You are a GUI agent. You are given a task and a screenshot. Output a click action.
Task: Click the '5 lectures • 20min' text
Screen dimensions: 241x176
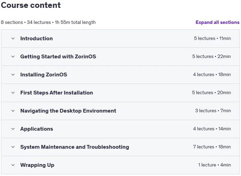point(211,93)
